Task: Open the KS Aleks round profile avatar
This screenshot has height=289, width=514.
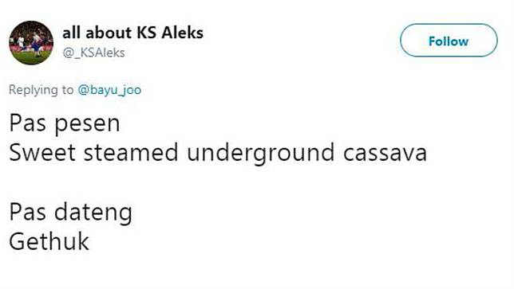Action: (31, 42)
